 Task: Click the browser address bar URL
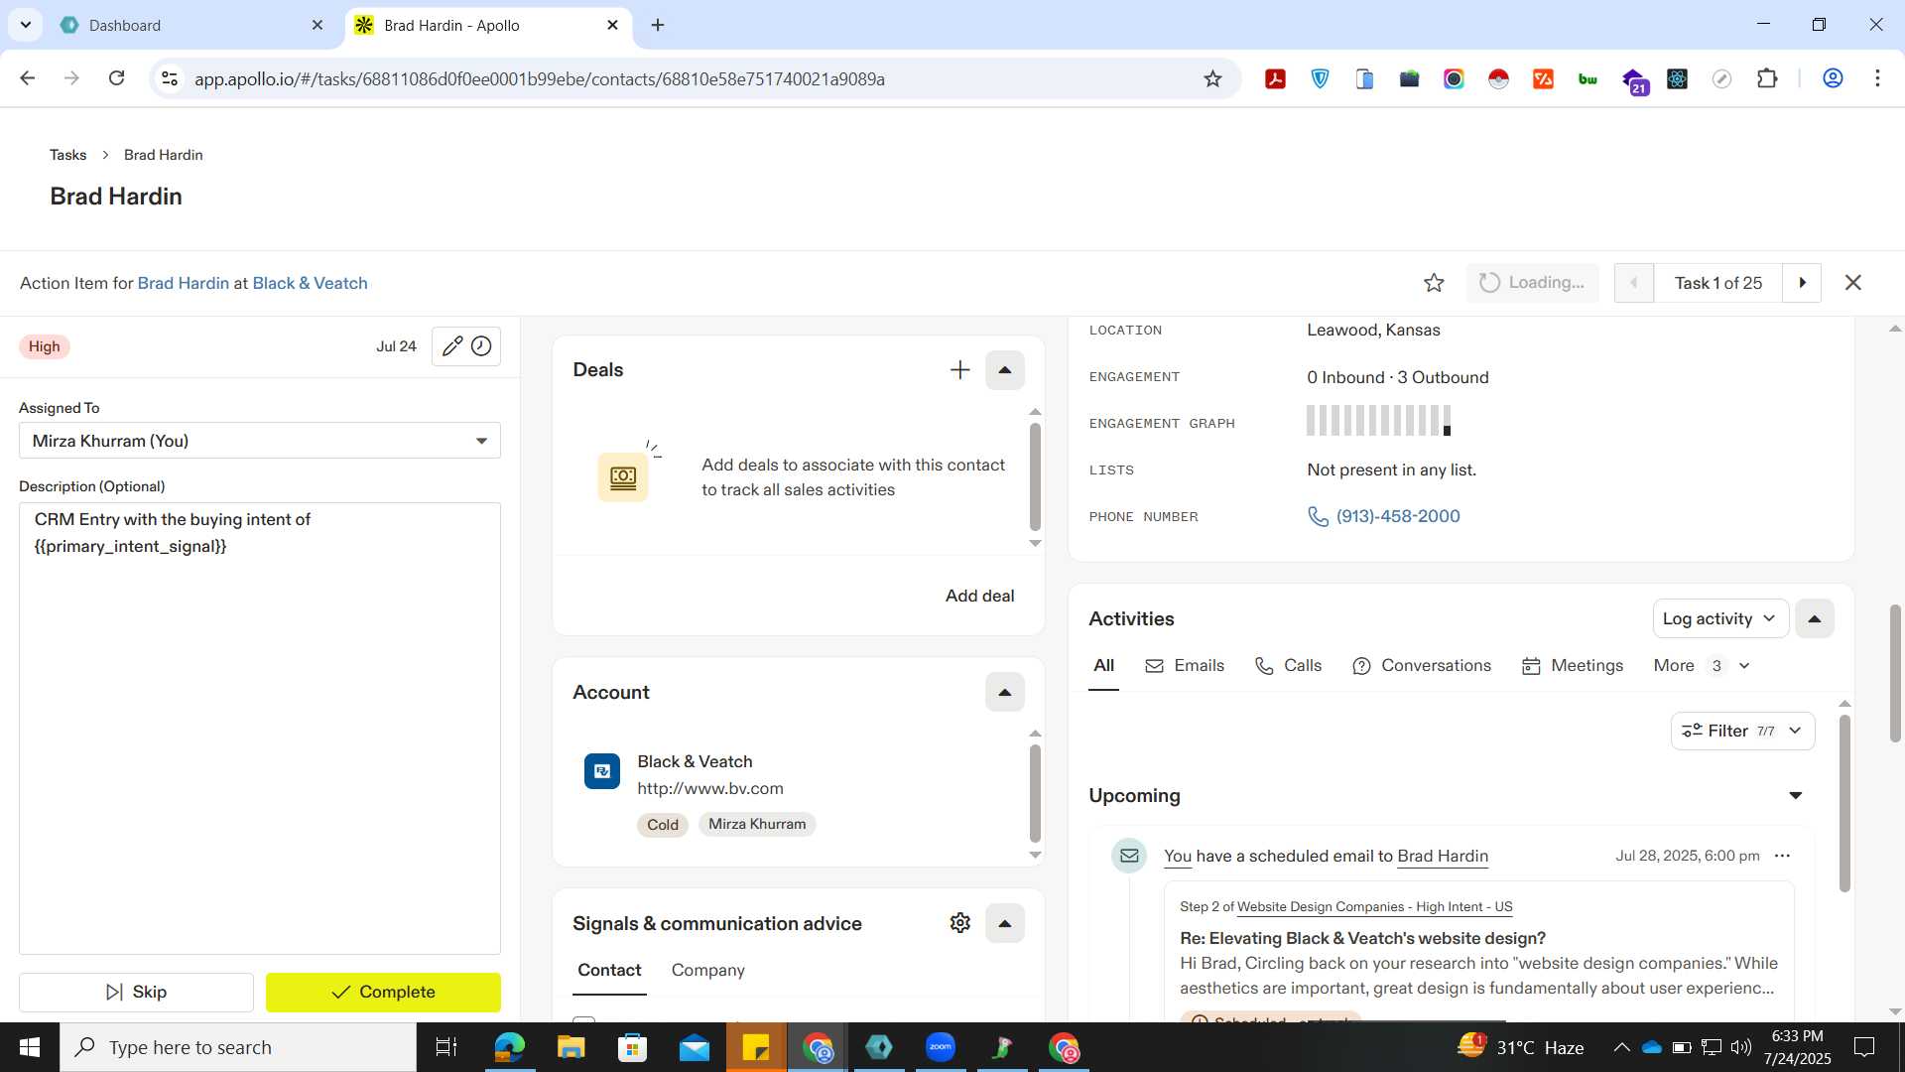coord(540,79)
